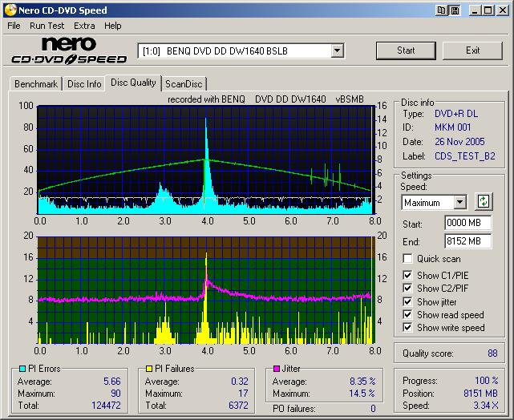This screenshot has height=420, width=514.
Task: Expand the BENQ DVD drive selection dropdown
Action: click(337, 51)
